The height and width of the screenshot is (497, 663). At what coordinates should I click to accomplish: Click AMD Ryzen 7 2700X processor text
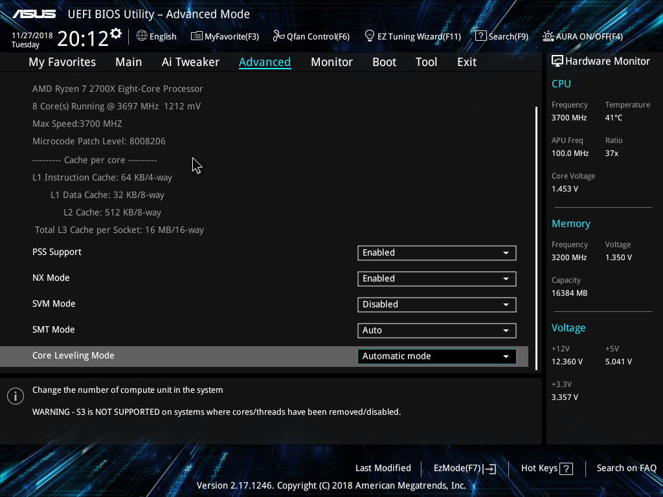coord(118,89)
